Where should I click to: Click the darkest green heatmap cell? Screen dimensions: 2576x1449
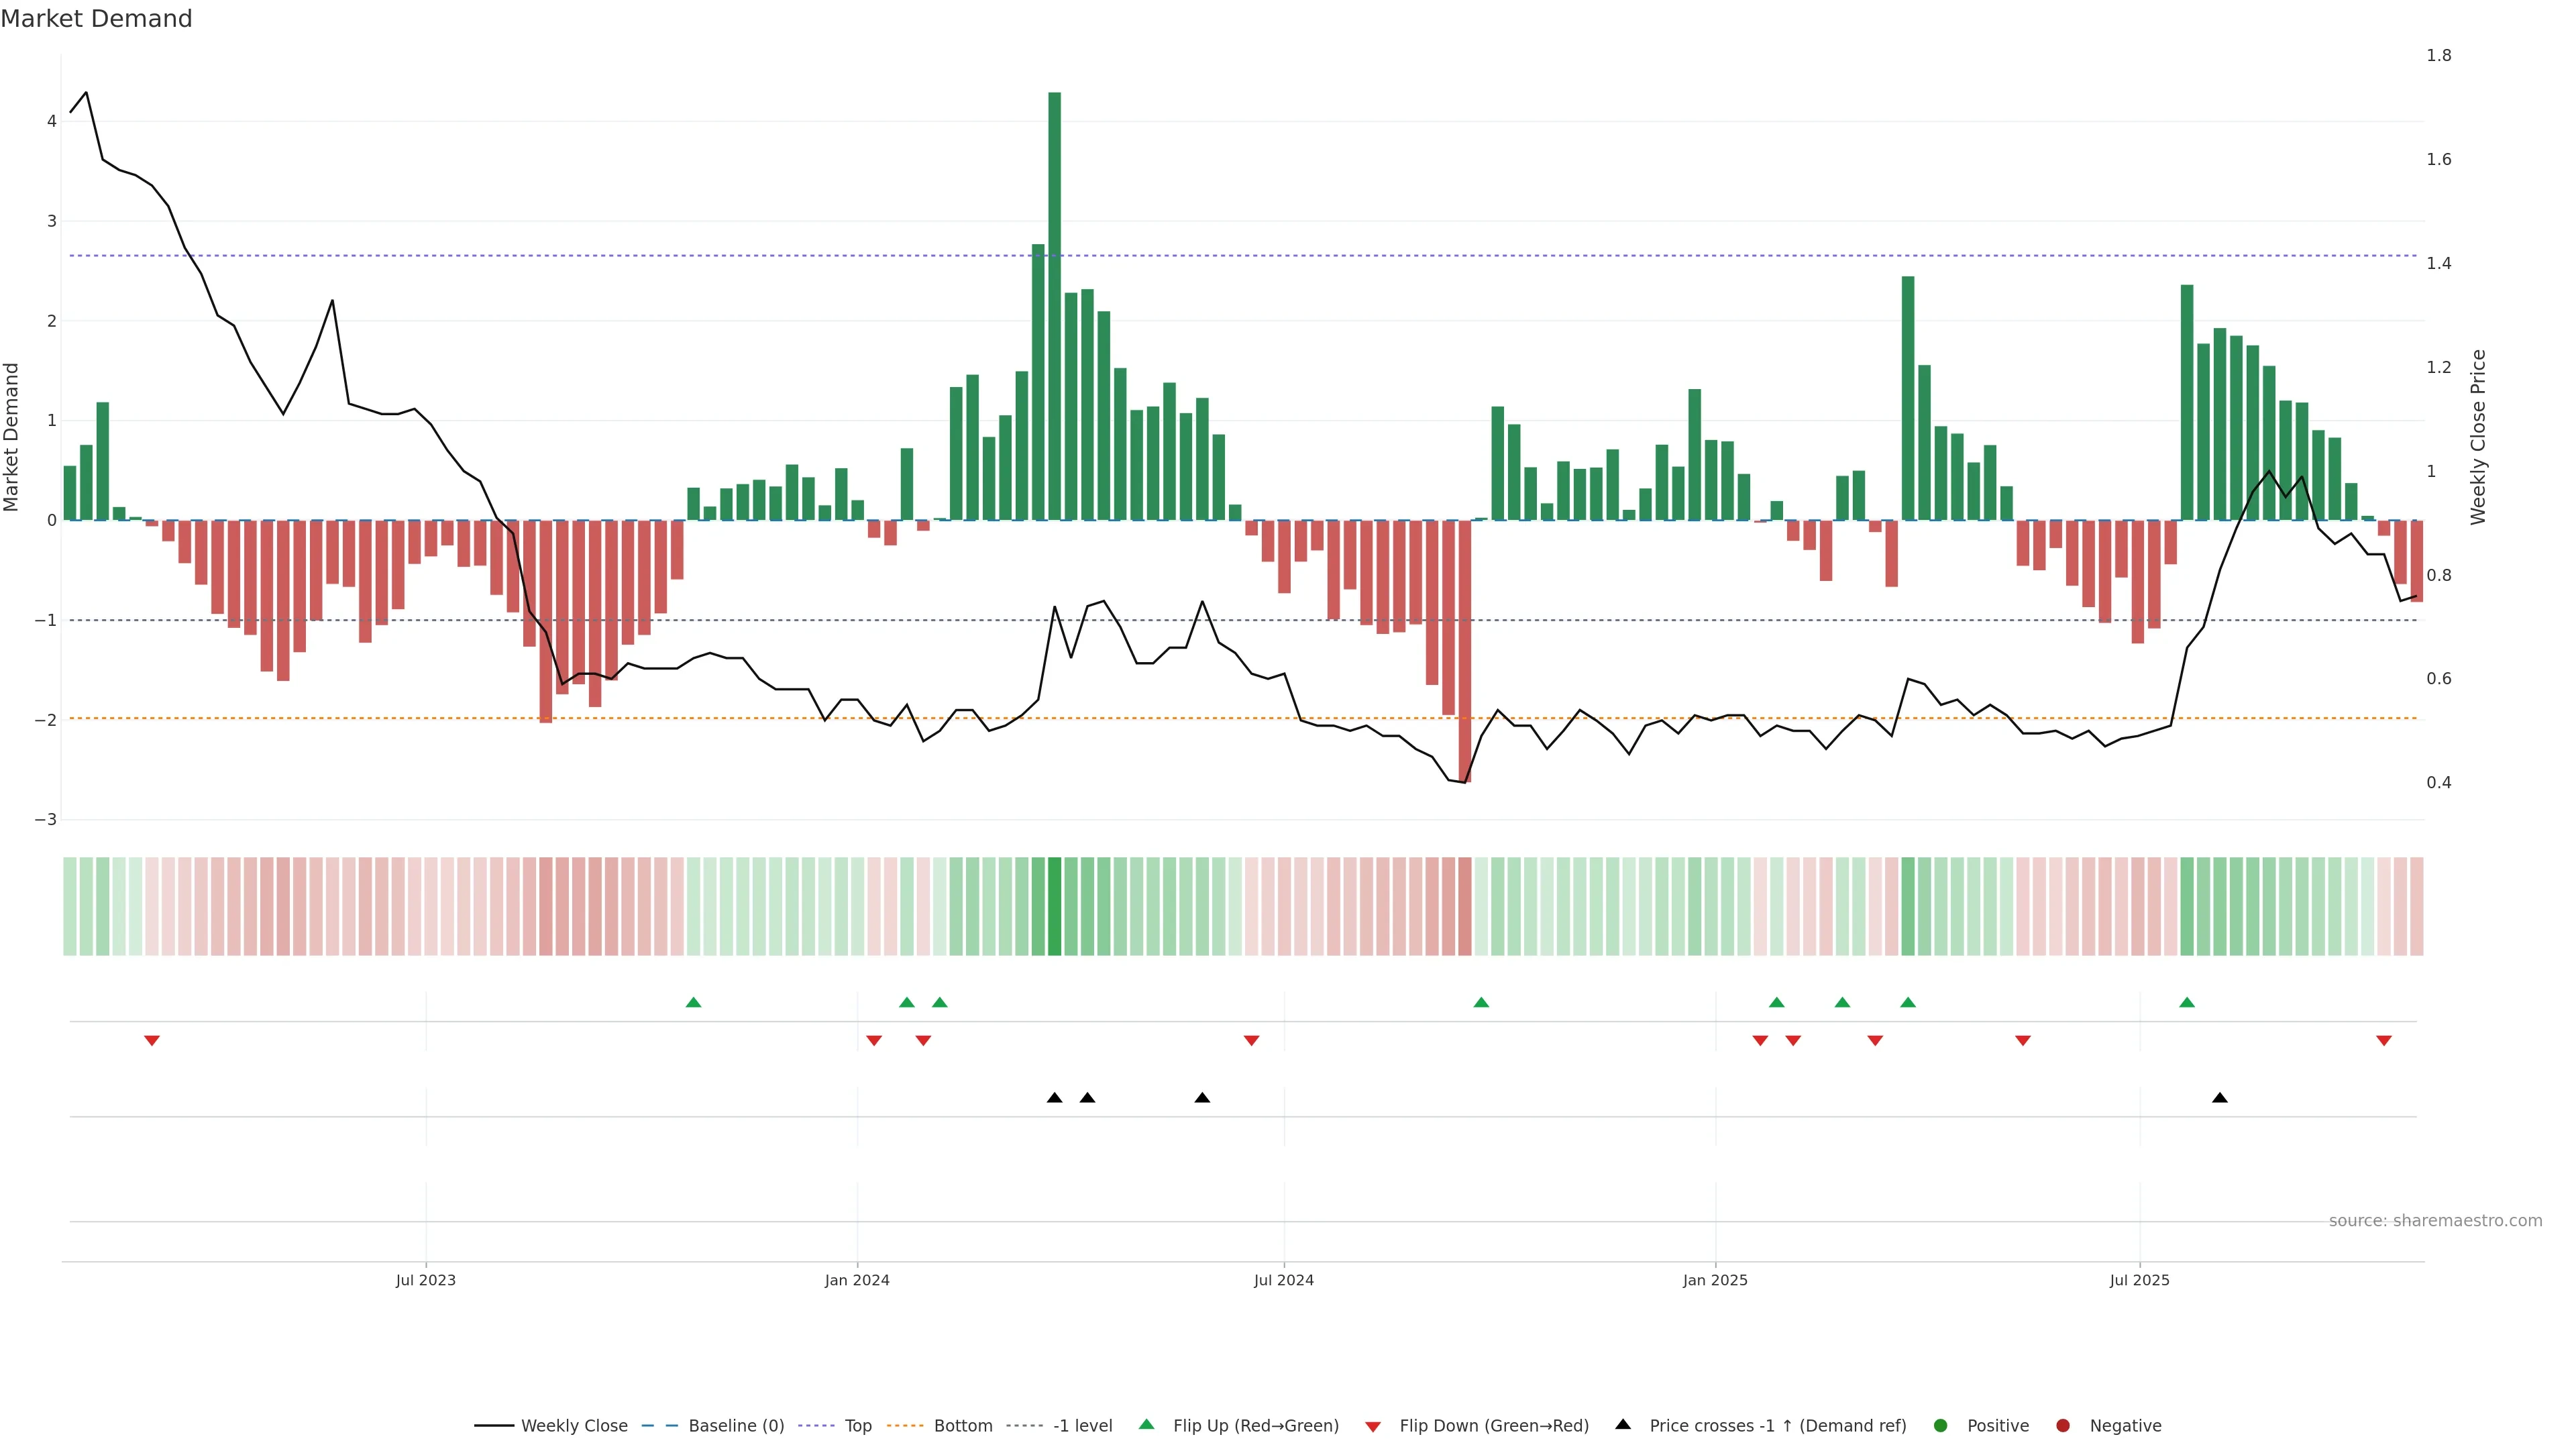point(1054,906)
